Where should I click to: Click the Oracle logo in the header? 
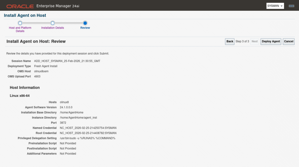[20, 6]
